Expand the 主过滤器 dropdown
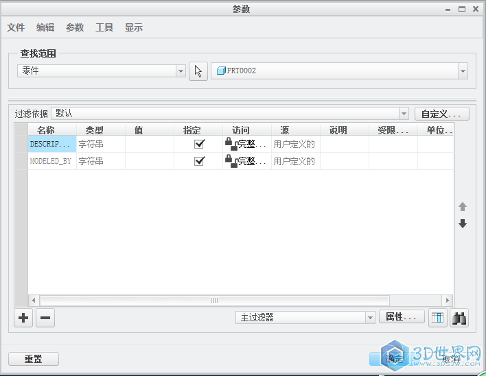 coord(370,318)
